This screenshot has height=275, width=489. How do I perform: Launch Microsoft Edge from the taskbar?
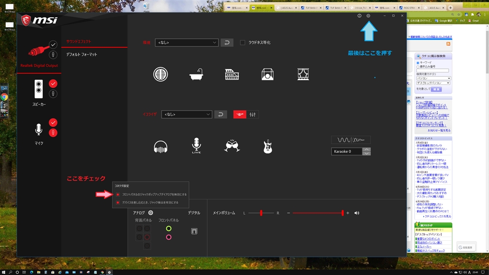click(32, 272)
